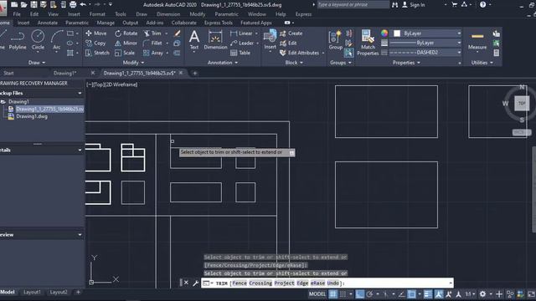Click the color wheel object color icon
The image size is (536, 301).
pyautogui.click(x=384, y=33)
